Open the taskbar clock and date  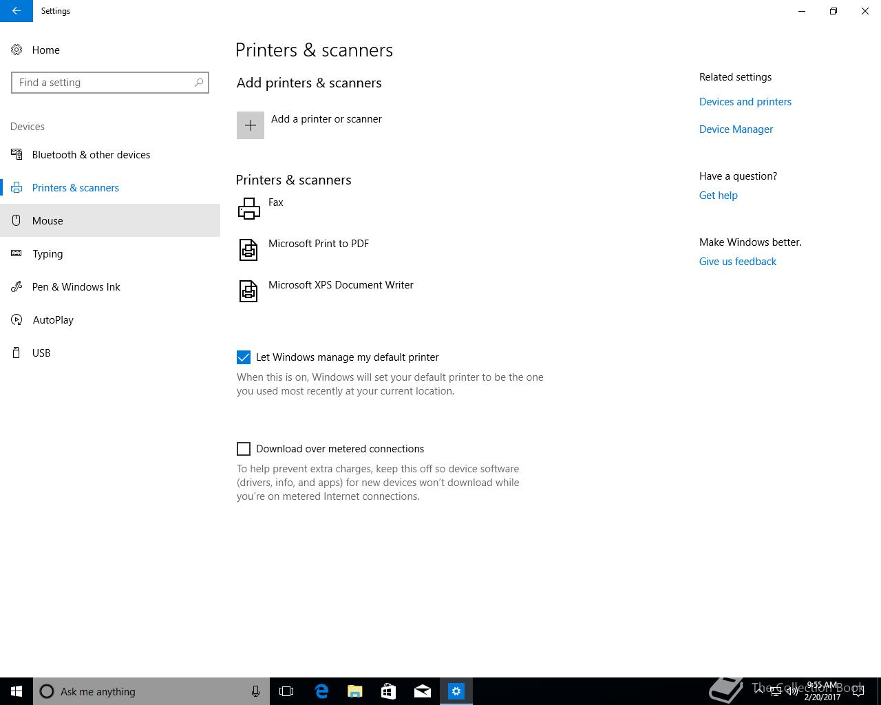coord(822,691)
